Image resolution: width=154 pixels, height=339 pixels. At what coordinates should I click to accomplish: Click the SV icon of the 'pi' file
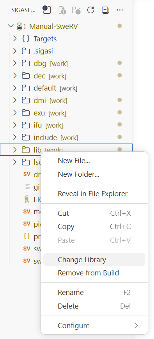pos(27,224)
